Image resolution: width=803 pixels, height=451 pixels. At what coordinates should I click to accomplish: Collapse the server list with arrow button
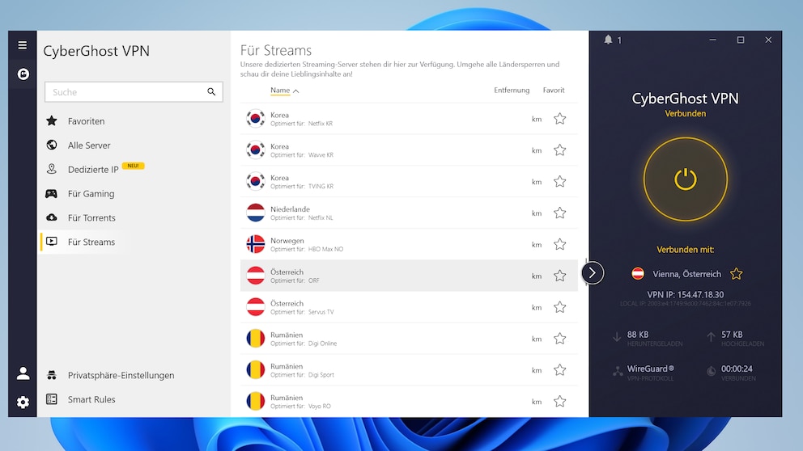[593, 273]
